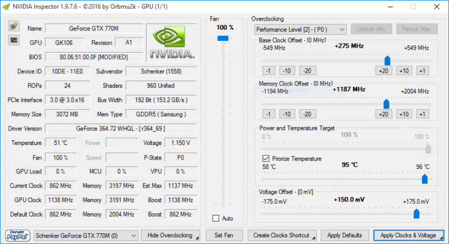The height and width of the screenshot is (244, 449).
Task: Click Memory Clock Offset -1 button
Action: point(269,114)
